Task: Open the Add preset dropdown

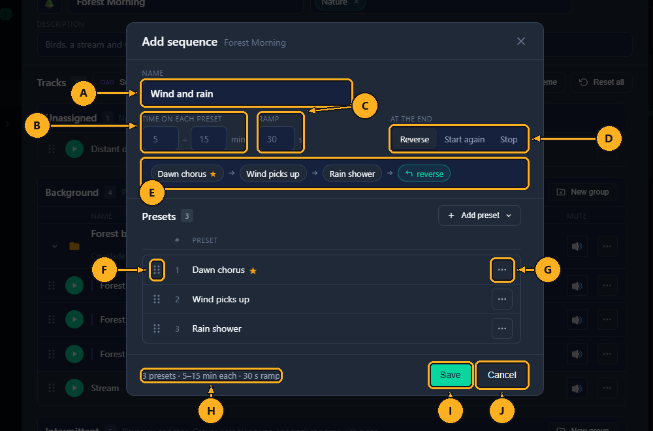Action: coord(479,215)
